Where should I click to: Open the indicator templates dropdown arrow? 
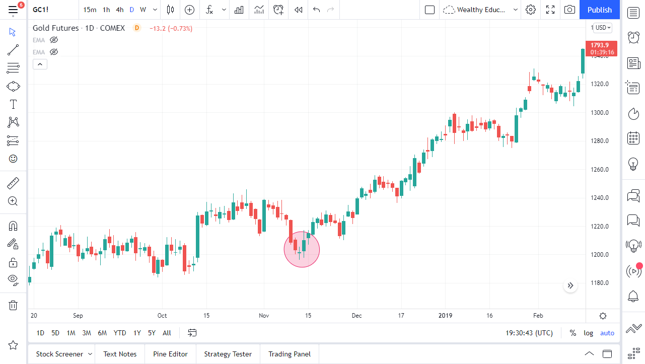224,10
